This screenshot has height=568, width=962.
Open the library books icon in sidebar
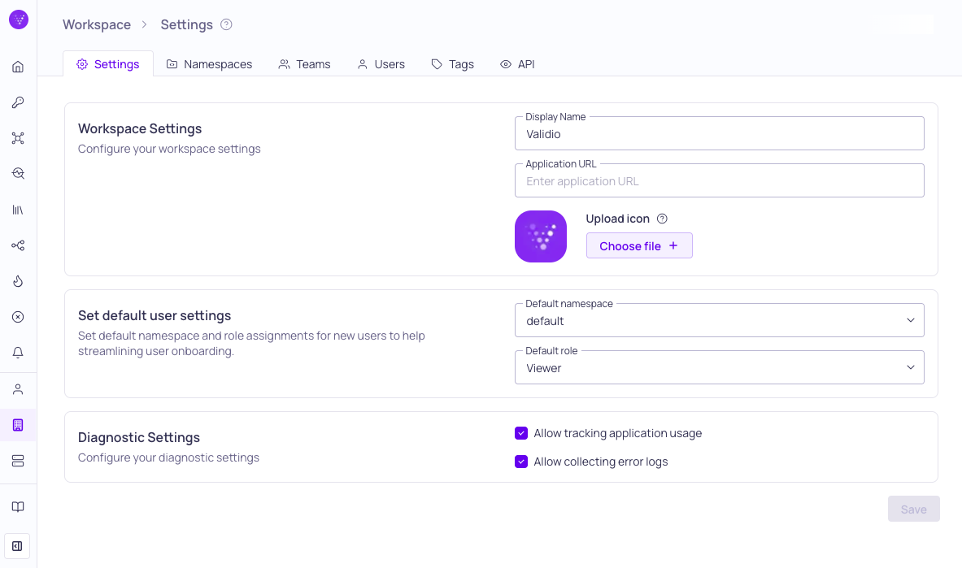click(x=18, y=210)
